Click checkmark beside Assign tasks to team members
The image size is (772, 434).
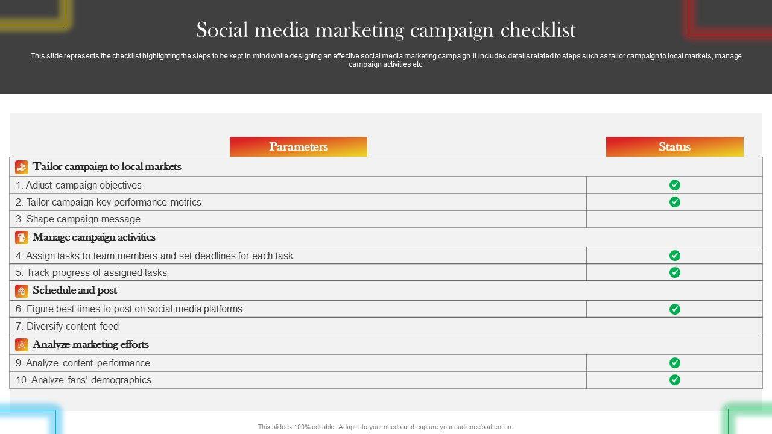[674, 256]
